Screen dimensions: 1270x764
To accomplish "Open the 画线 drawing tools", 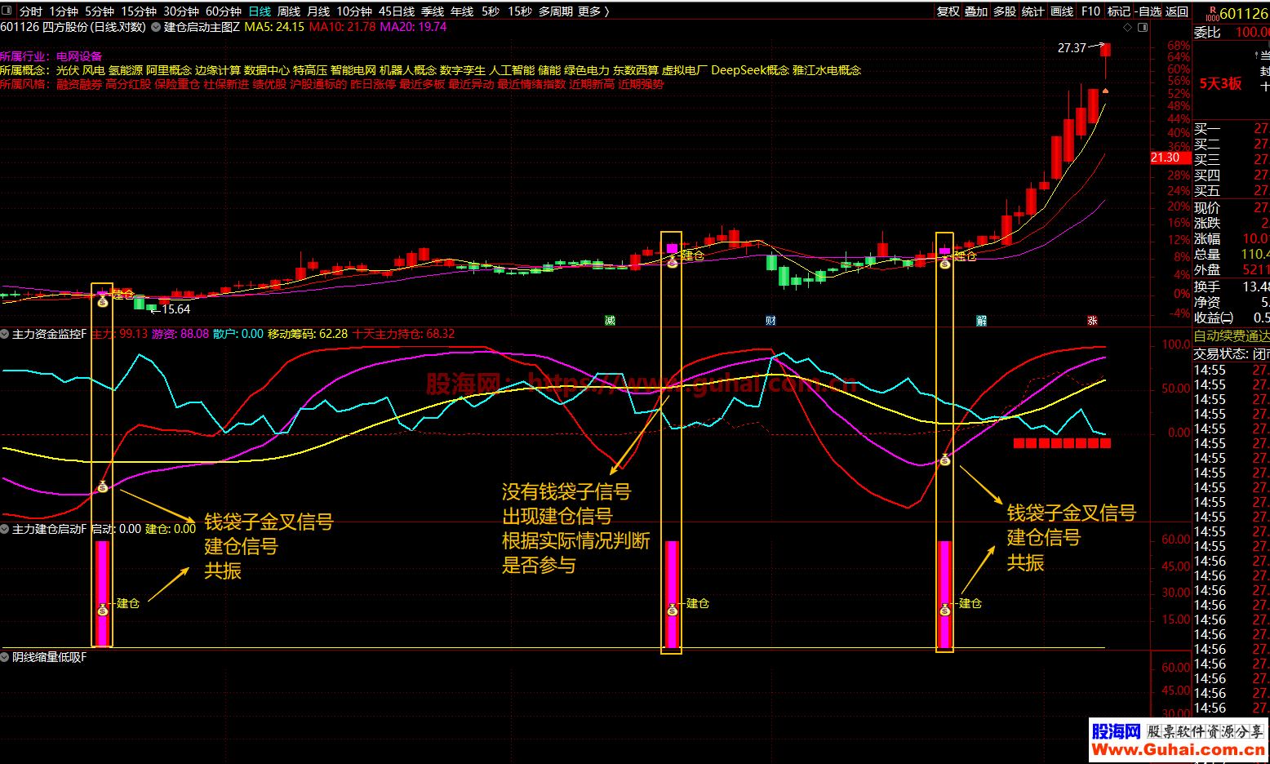I will point(1061,11).
